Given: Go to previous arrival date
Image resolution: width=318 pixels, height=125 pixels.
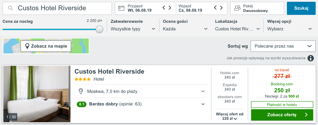Looking at the screenshot, I should pos(164,8).
